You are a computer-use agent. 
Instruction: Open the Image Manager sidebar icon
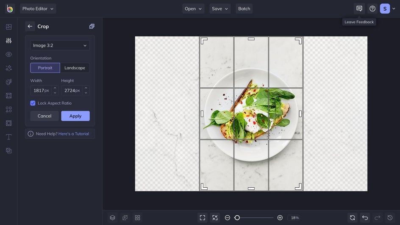coord(8,27)
